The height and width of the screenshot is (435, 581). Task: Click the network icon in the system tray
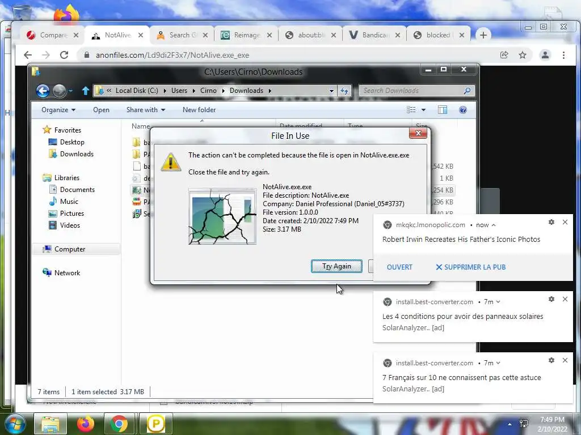524,424
